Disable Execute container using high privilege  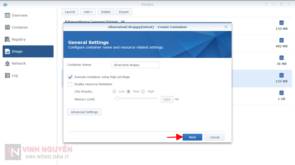coord(70,77)
